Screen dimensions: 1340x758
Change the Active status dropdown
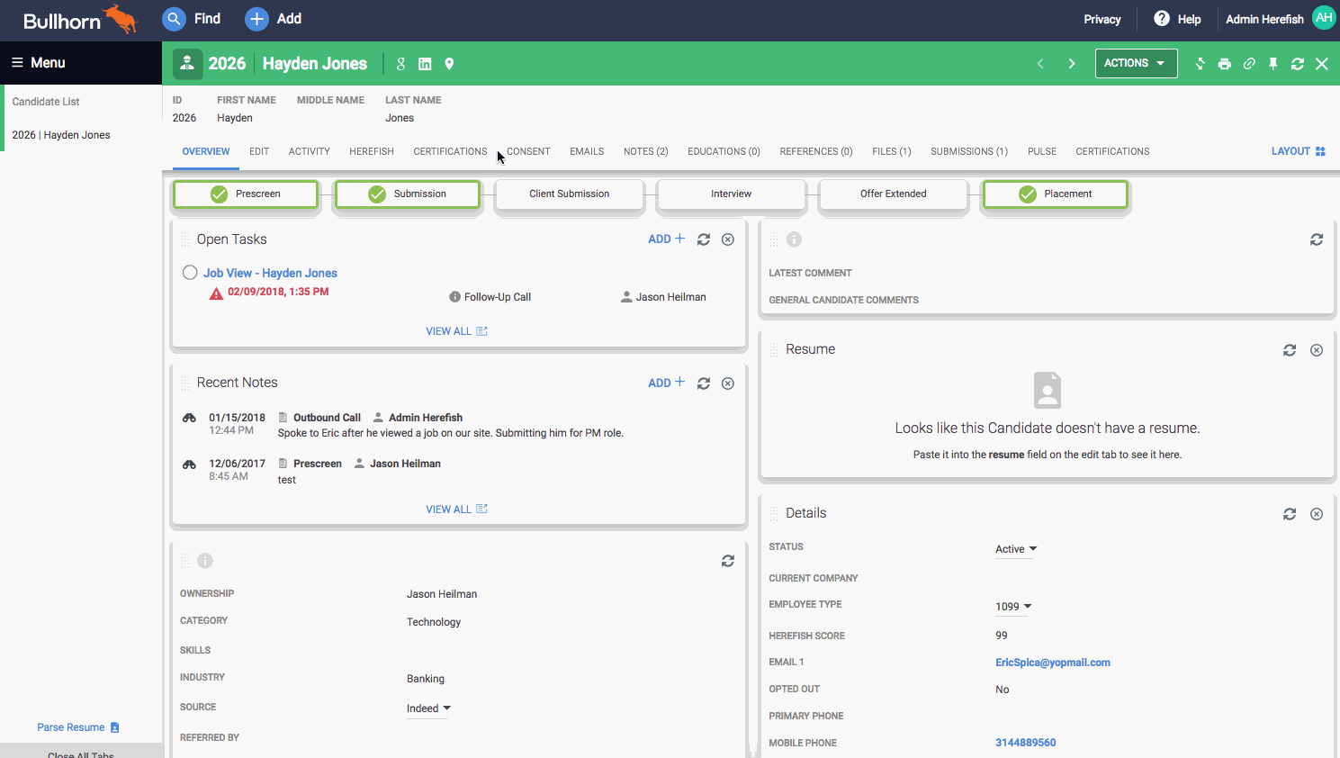point(1016,549)
